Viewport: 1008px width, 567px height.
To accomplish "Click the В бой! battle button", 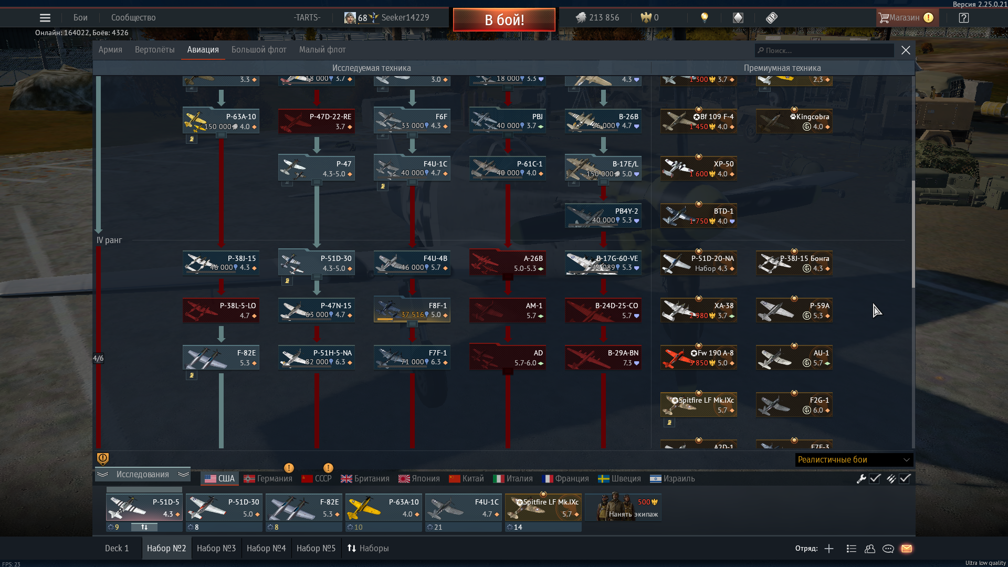I will coord(504,20).
